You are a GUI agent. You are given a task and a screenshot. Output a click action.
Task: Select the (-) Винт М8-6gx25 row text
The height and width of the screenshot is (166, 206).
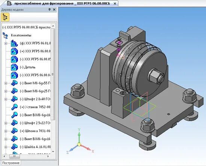(35, 91)
